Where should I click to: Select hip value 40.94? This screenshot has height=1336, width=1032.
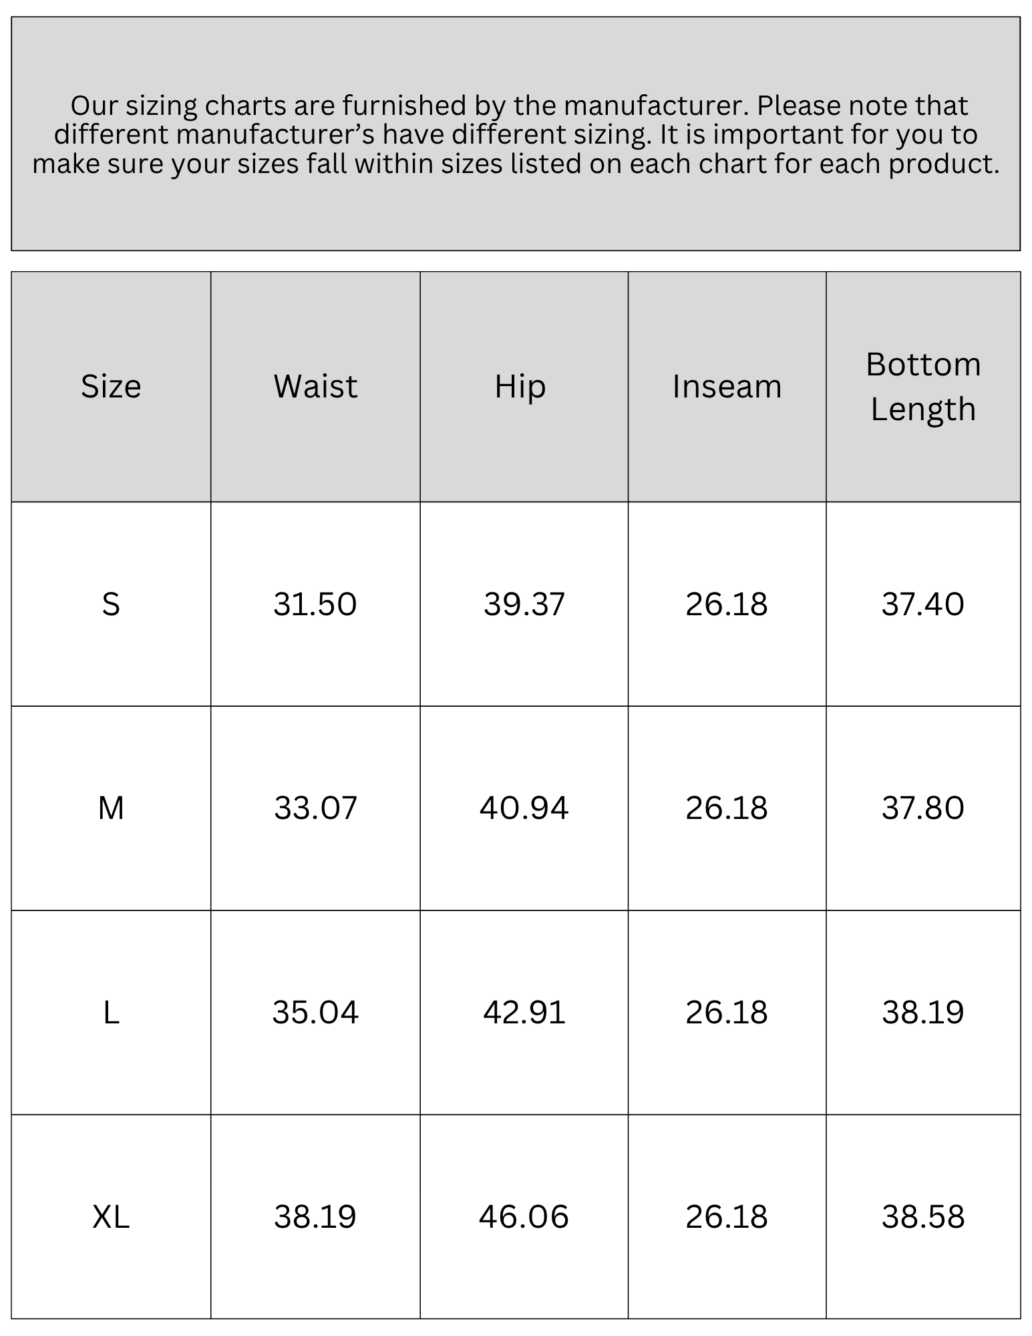(524, 808)
